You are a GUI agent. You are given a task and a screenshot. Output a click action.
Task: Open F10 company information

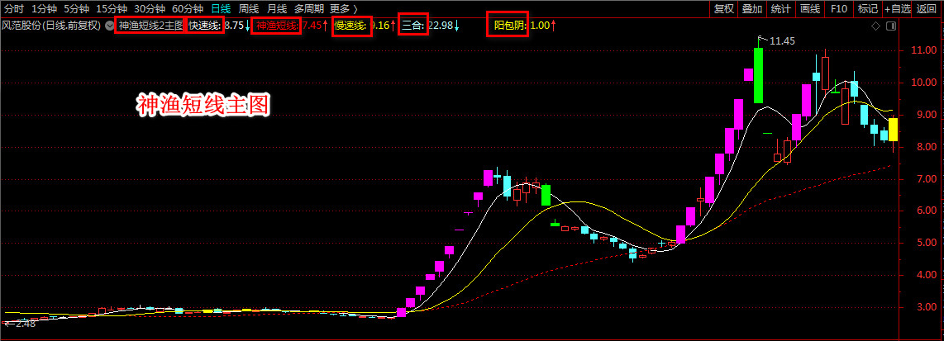coord(838,8)
